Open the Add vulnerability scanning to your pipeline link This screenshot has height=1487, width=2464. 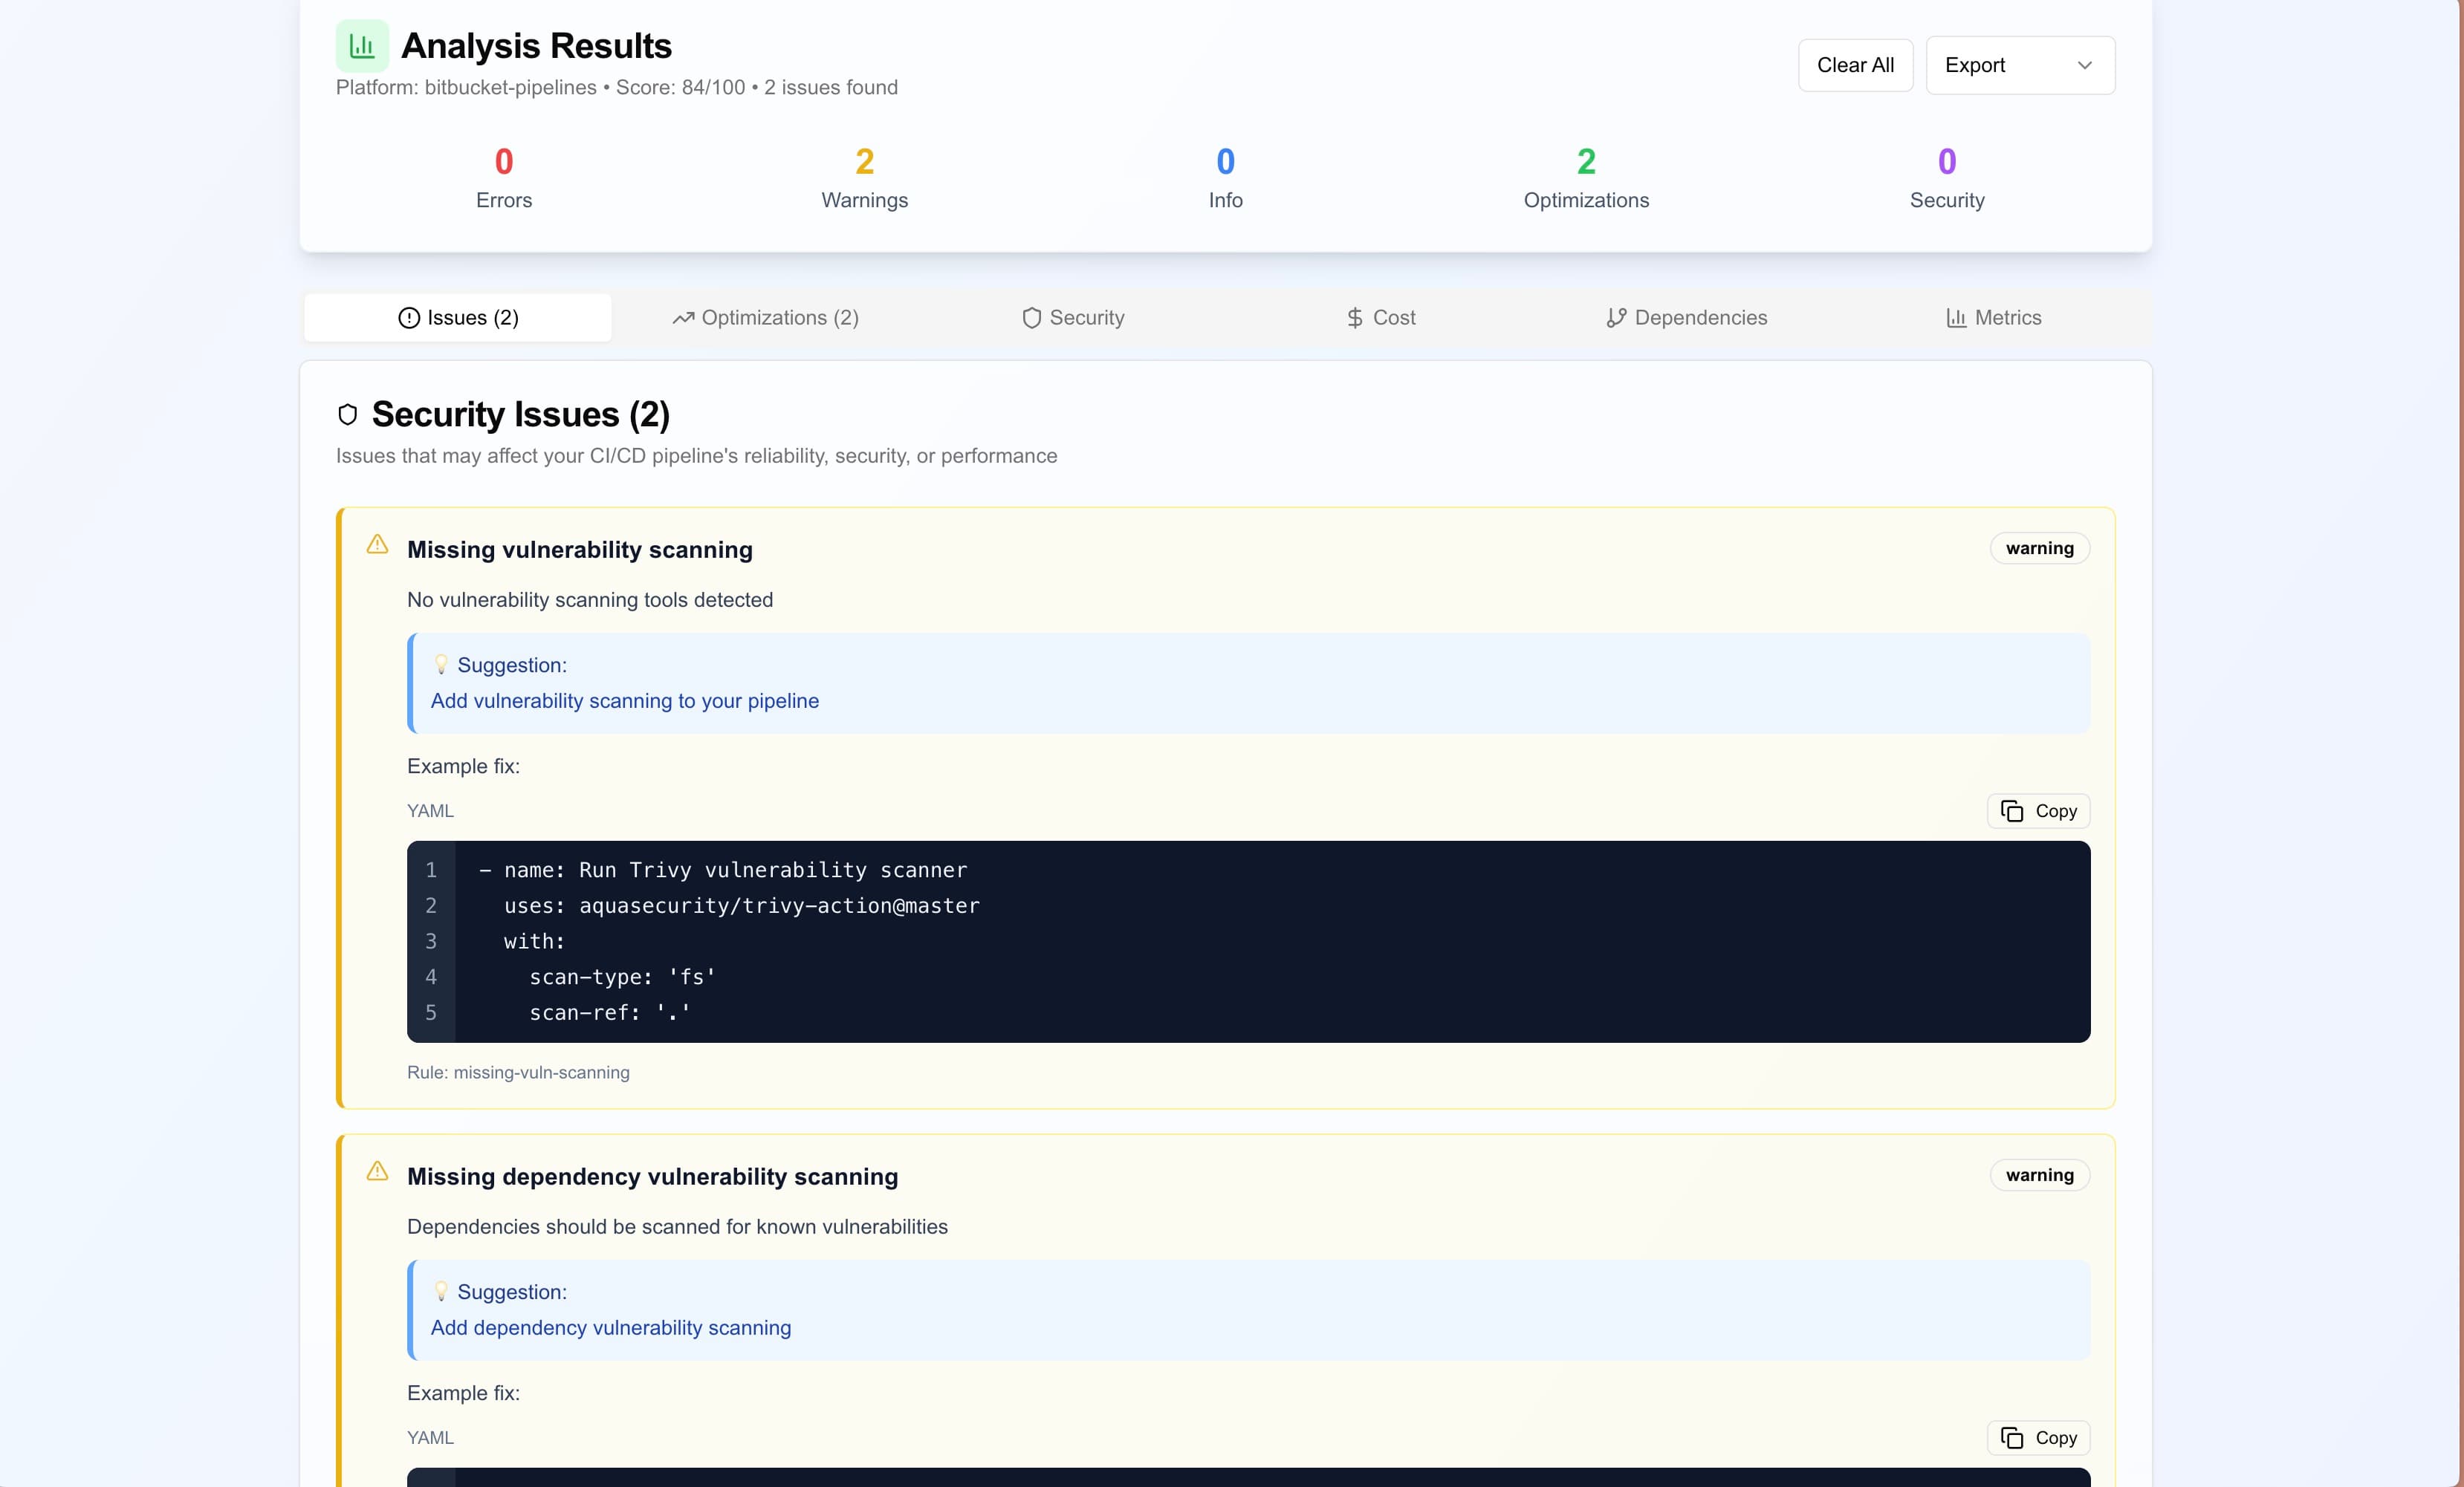pos(624,700)
